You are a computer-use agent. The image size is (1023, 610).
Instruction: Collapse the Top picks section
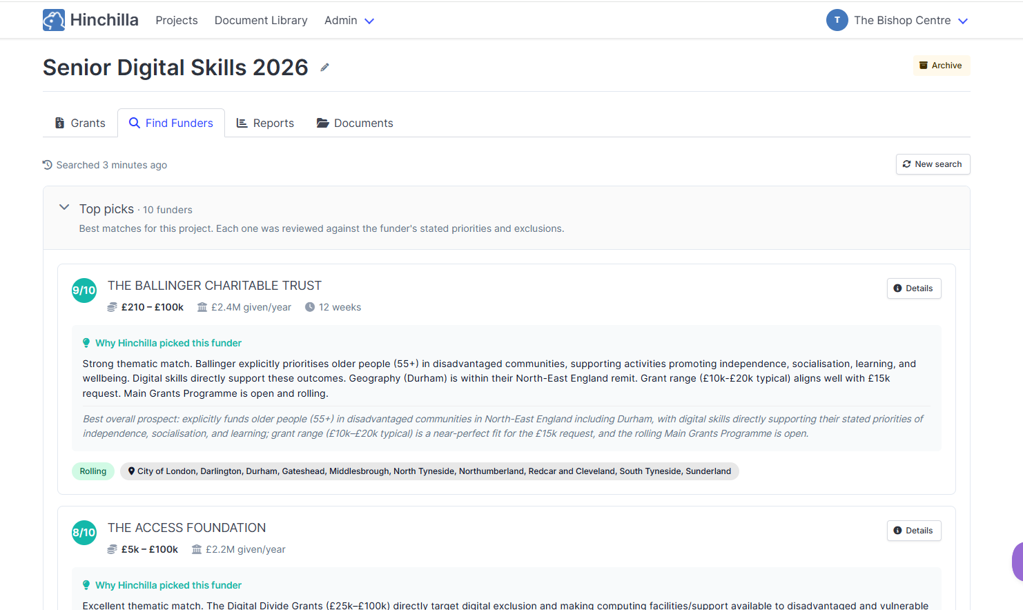tap(64, 207)
